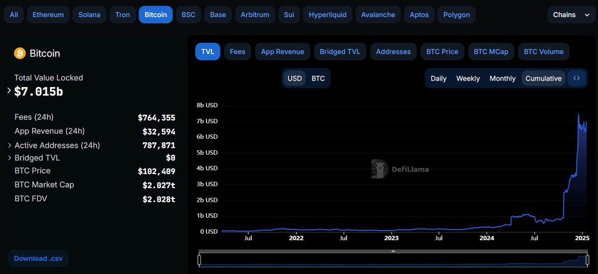Select the Bitcoin chain filter
598x274 pixels.
(156, 15)
